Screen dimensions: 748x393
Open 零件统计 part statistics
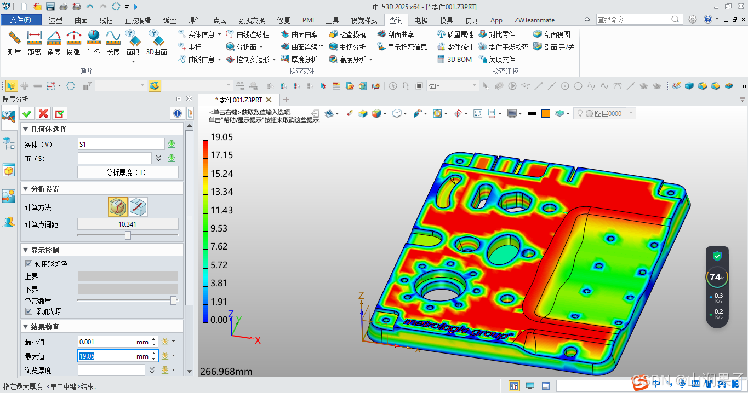pos(455,47)
